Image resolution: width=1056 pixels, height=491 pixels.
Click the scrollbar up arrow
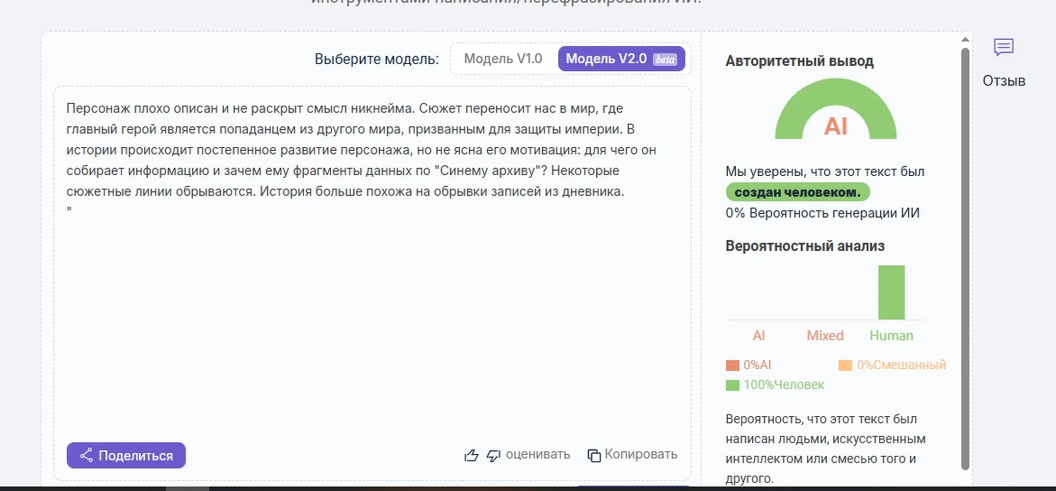pyautogui.click(x=965, y=39)
